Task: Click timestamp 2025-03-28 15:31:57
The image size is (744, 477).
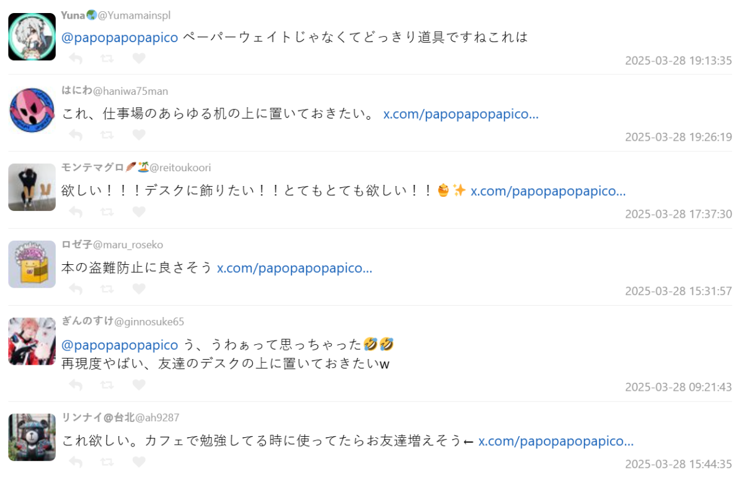Action: pyautogui.click(x=678, y=291)
